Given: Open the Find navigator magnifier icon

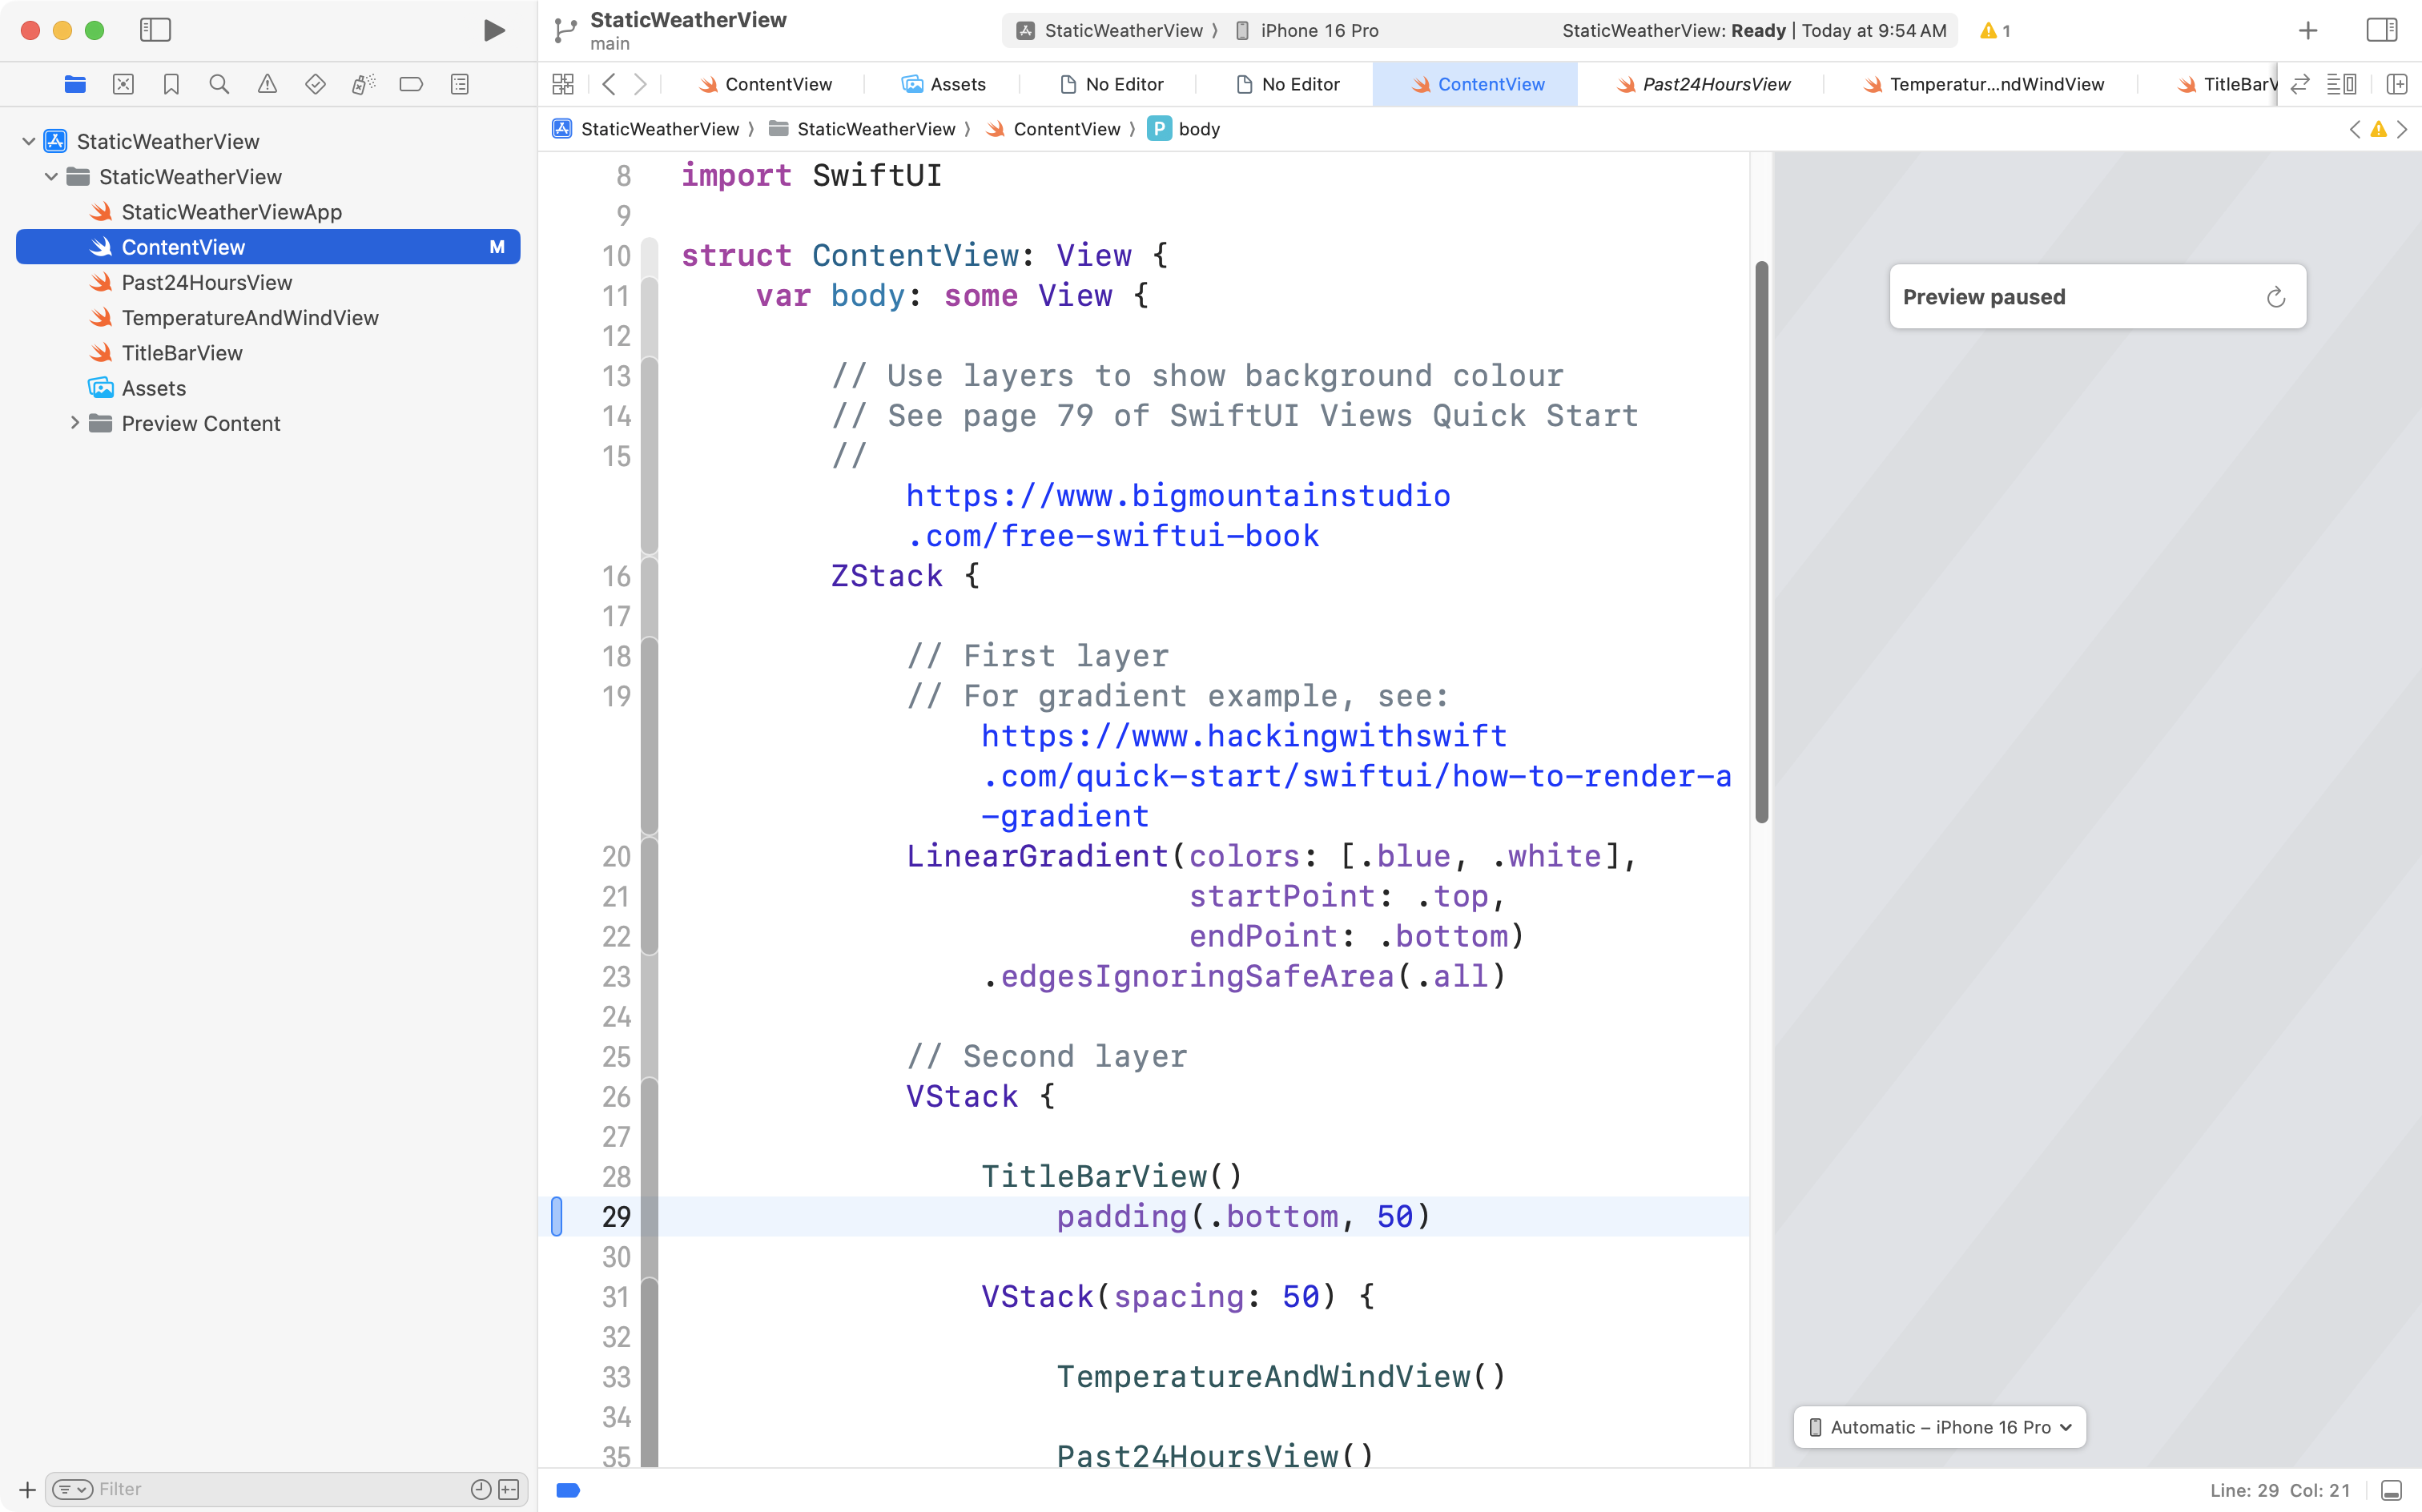Looking at the screenshot, I should click(219, 84).
